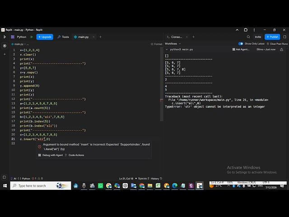The height and width of the screenshot is (217, 289).
Task: Open Microsoft Edge from the taskbar
Action: 175,186
